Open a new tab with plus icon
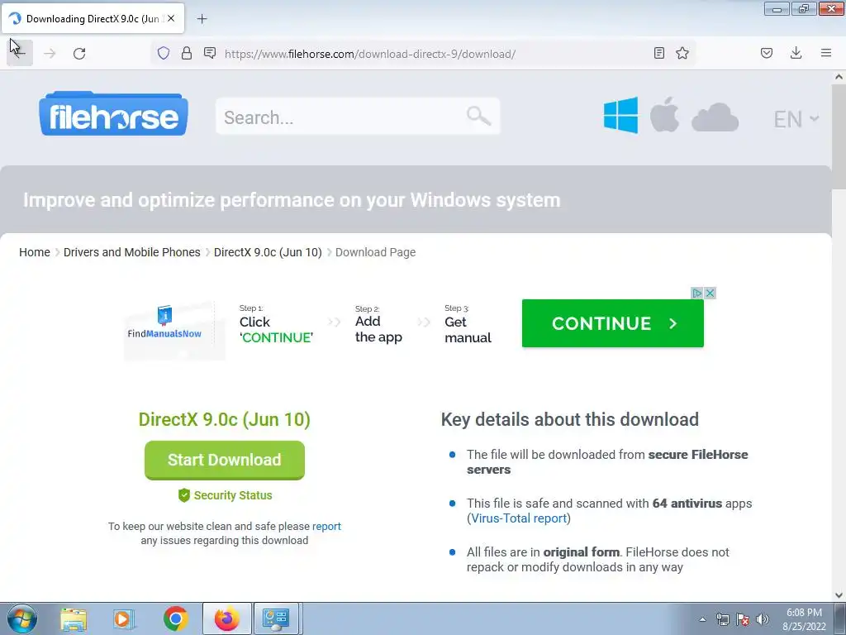Viewport: 846px width, 635px height. [202, 19]
